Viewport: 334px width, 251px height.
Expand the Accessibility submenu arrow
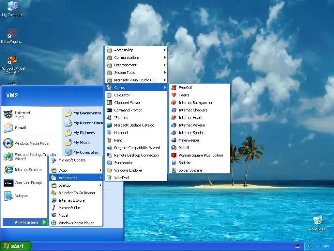click(165, 50)
